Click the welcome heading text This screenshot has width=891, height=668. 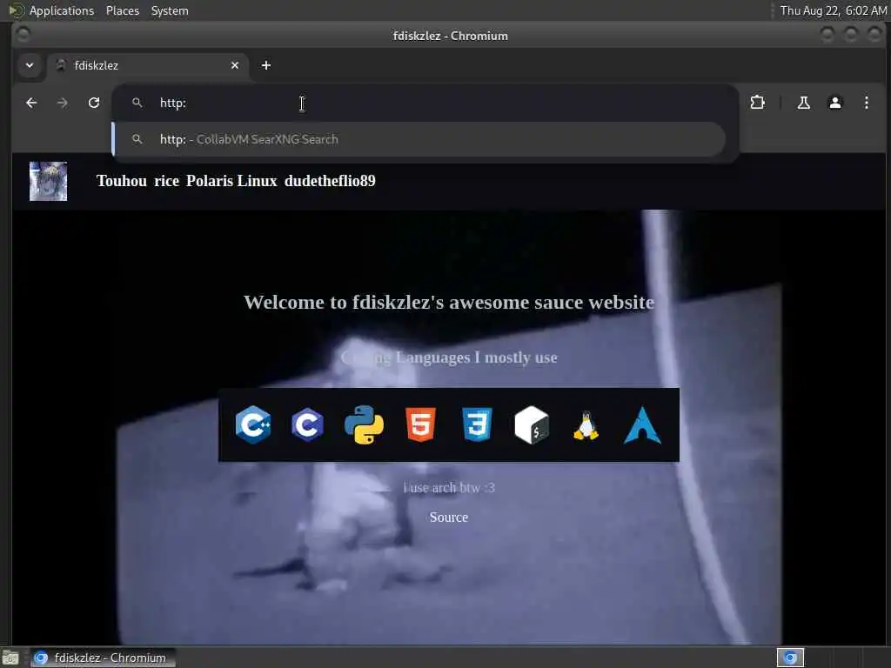pyautogui.click(x=449, y=302)
